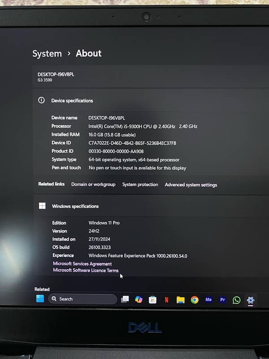This screenshot has width=269, height=359.
Task: Click the taskbar Search box
Action: [82, 299]
